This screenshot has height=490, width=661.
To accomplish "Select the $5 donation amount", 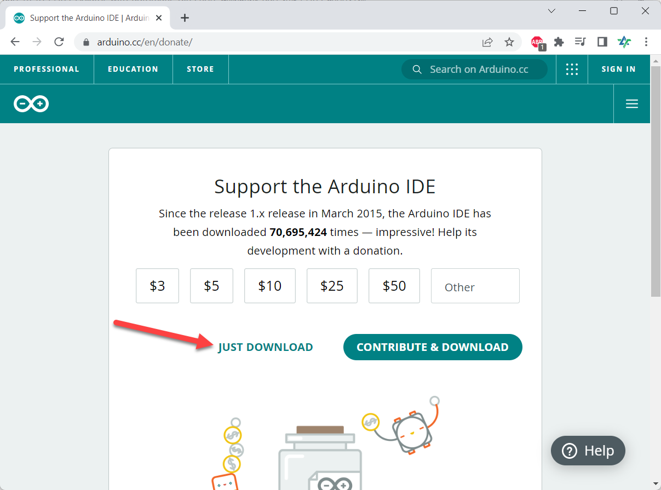I will click(211, 286).
